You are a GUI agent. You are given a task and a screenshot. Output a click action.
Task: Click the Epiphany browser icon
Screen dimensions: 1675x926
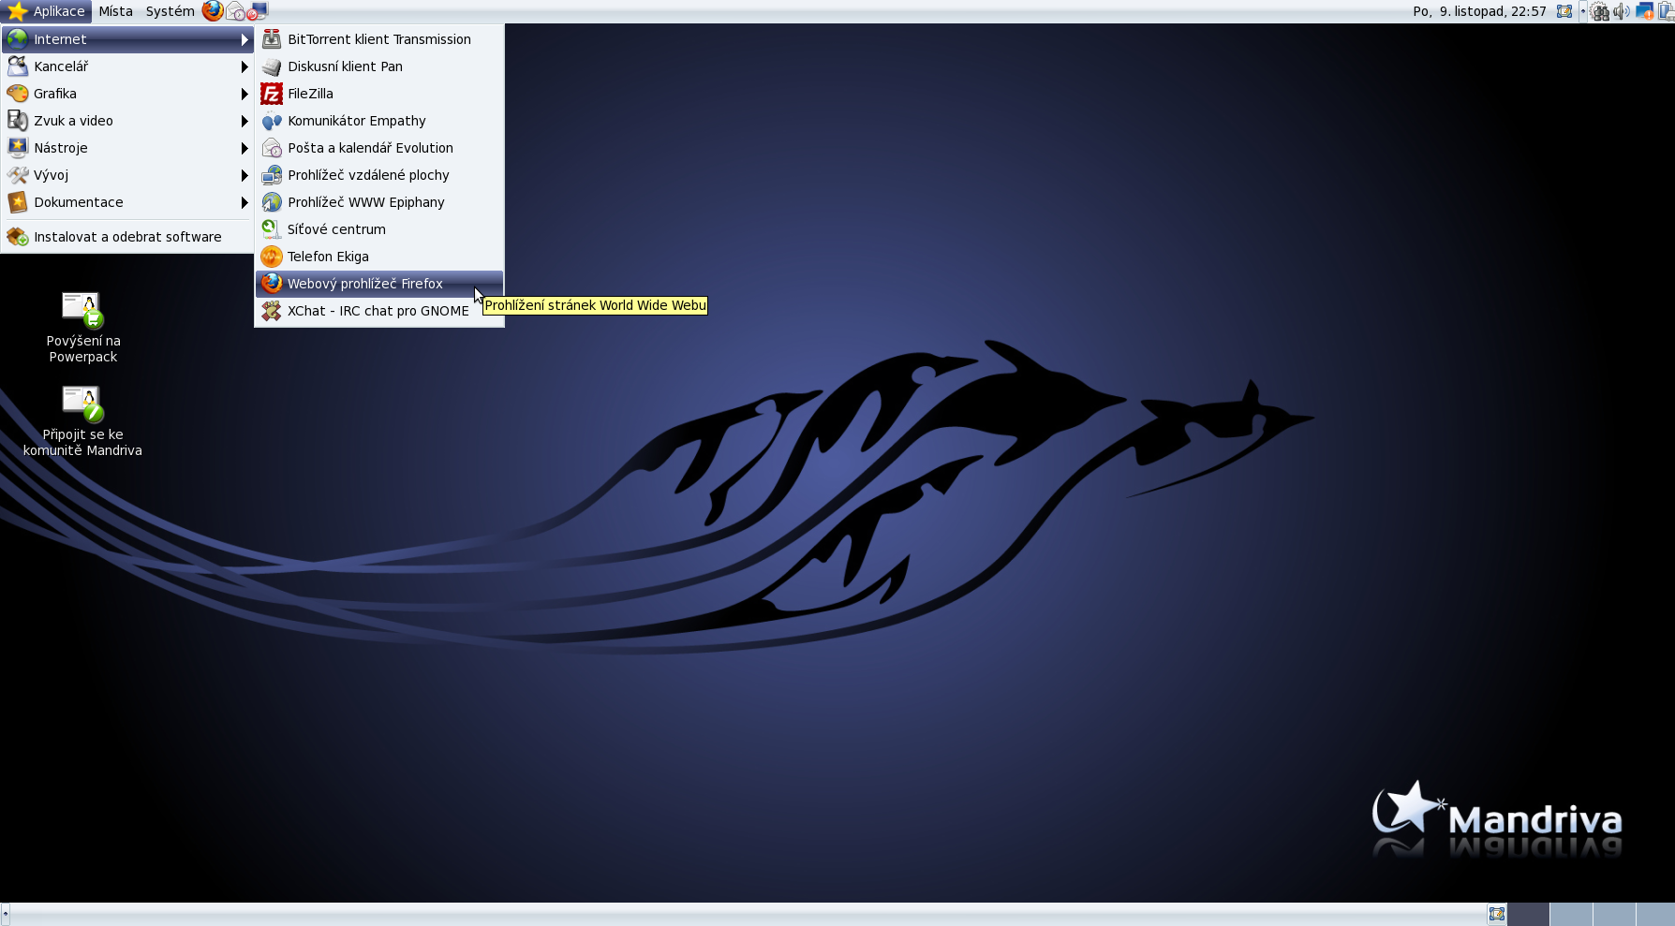pos(272,202)
